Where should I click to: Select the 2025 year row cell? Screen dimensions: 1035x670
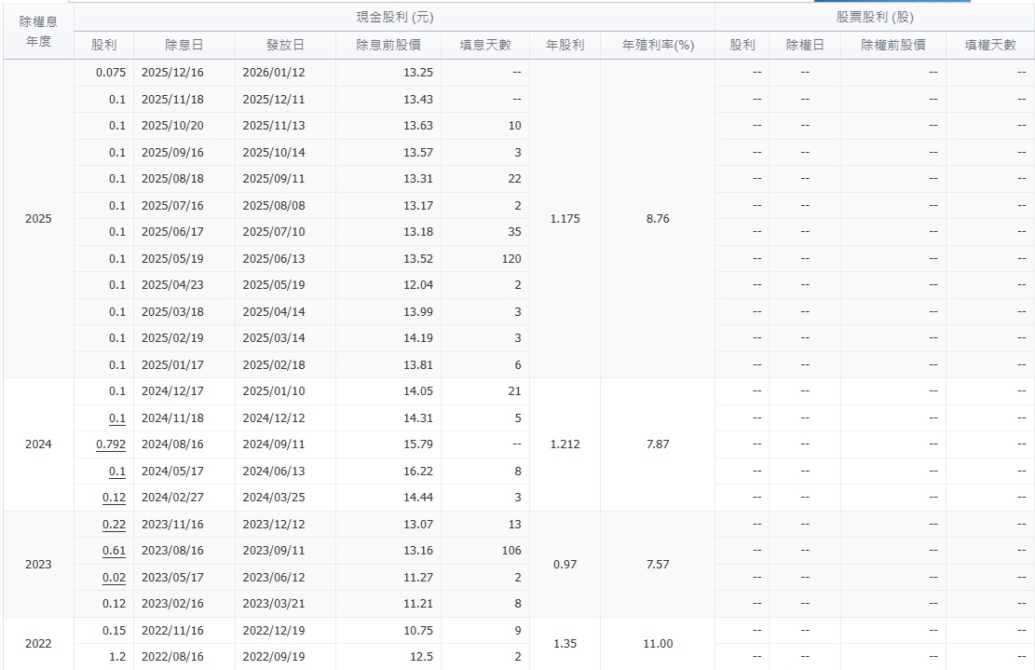point(38,219)
